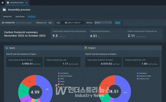The height and width of the screenshot is (102, 166).
Task: Click the home icon in tab bar
Action: [x=2, y=3]
